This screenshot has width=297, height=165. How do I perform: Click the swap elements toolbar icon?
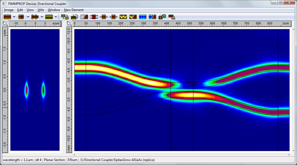pyautogui.click(x=65, y=17)
